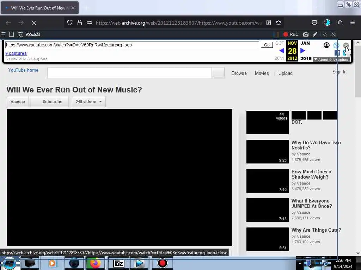Open recorder toolbar menu lines icon

(3, 34)
